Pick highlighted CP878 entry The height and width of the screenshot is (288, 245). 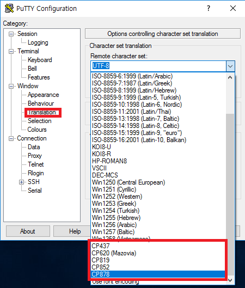pyautogui.click(x=158, y=274)
